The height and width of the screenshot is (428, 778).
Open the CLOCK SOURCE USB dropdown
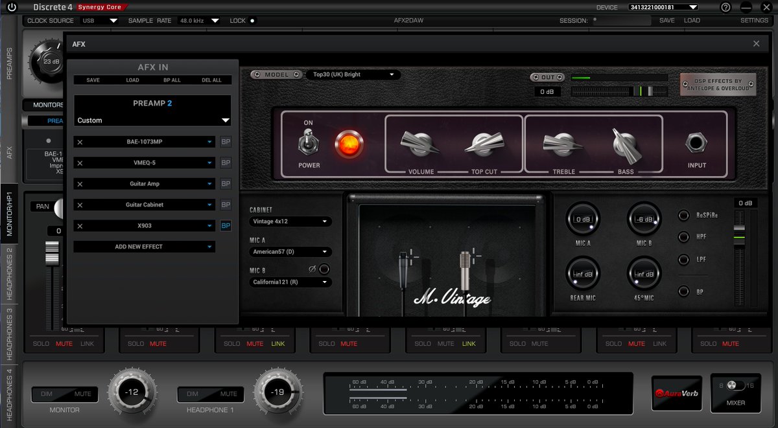point(100,21)
